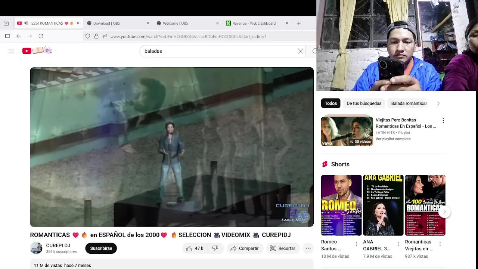Open options menu for Viejitas Pero Bonitas playlist

coord(443,121)
